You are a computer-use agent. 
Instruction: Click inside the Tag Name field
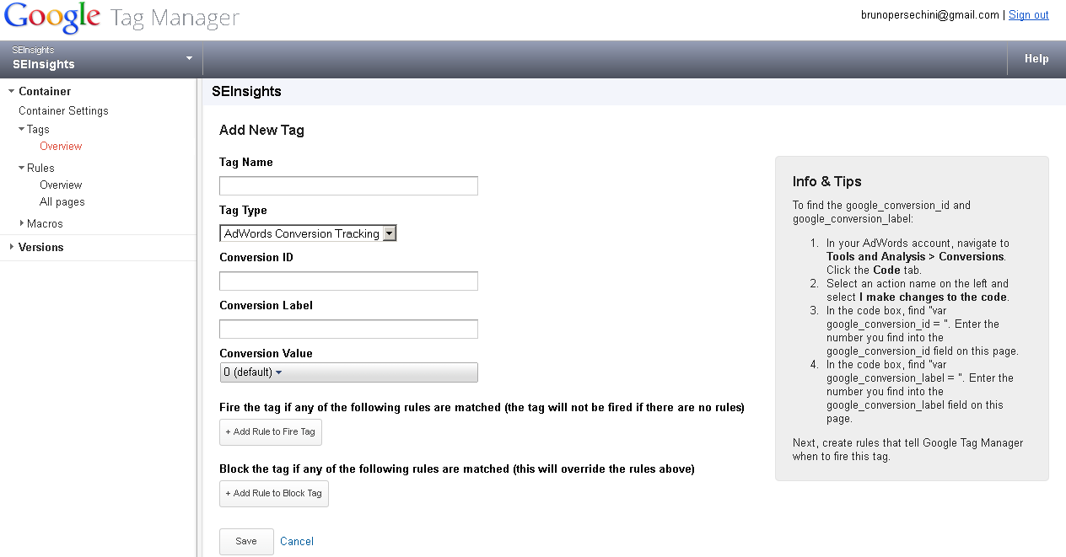(347, 185)
